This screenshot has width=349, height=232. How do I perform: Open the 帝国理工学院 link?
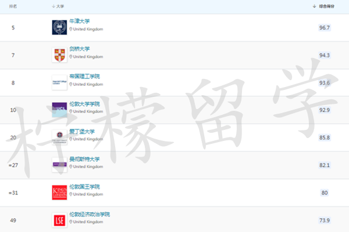tap(84, 77)
